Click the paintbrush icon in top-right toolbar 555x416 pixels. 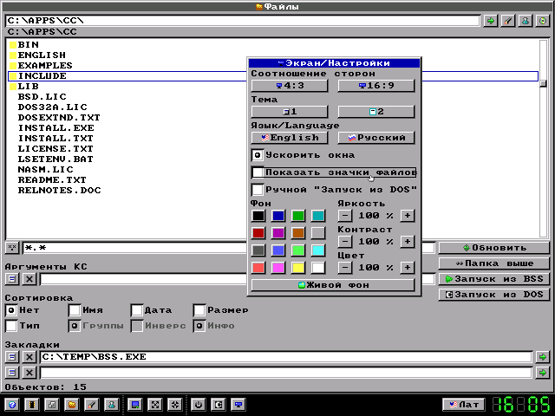507,20
